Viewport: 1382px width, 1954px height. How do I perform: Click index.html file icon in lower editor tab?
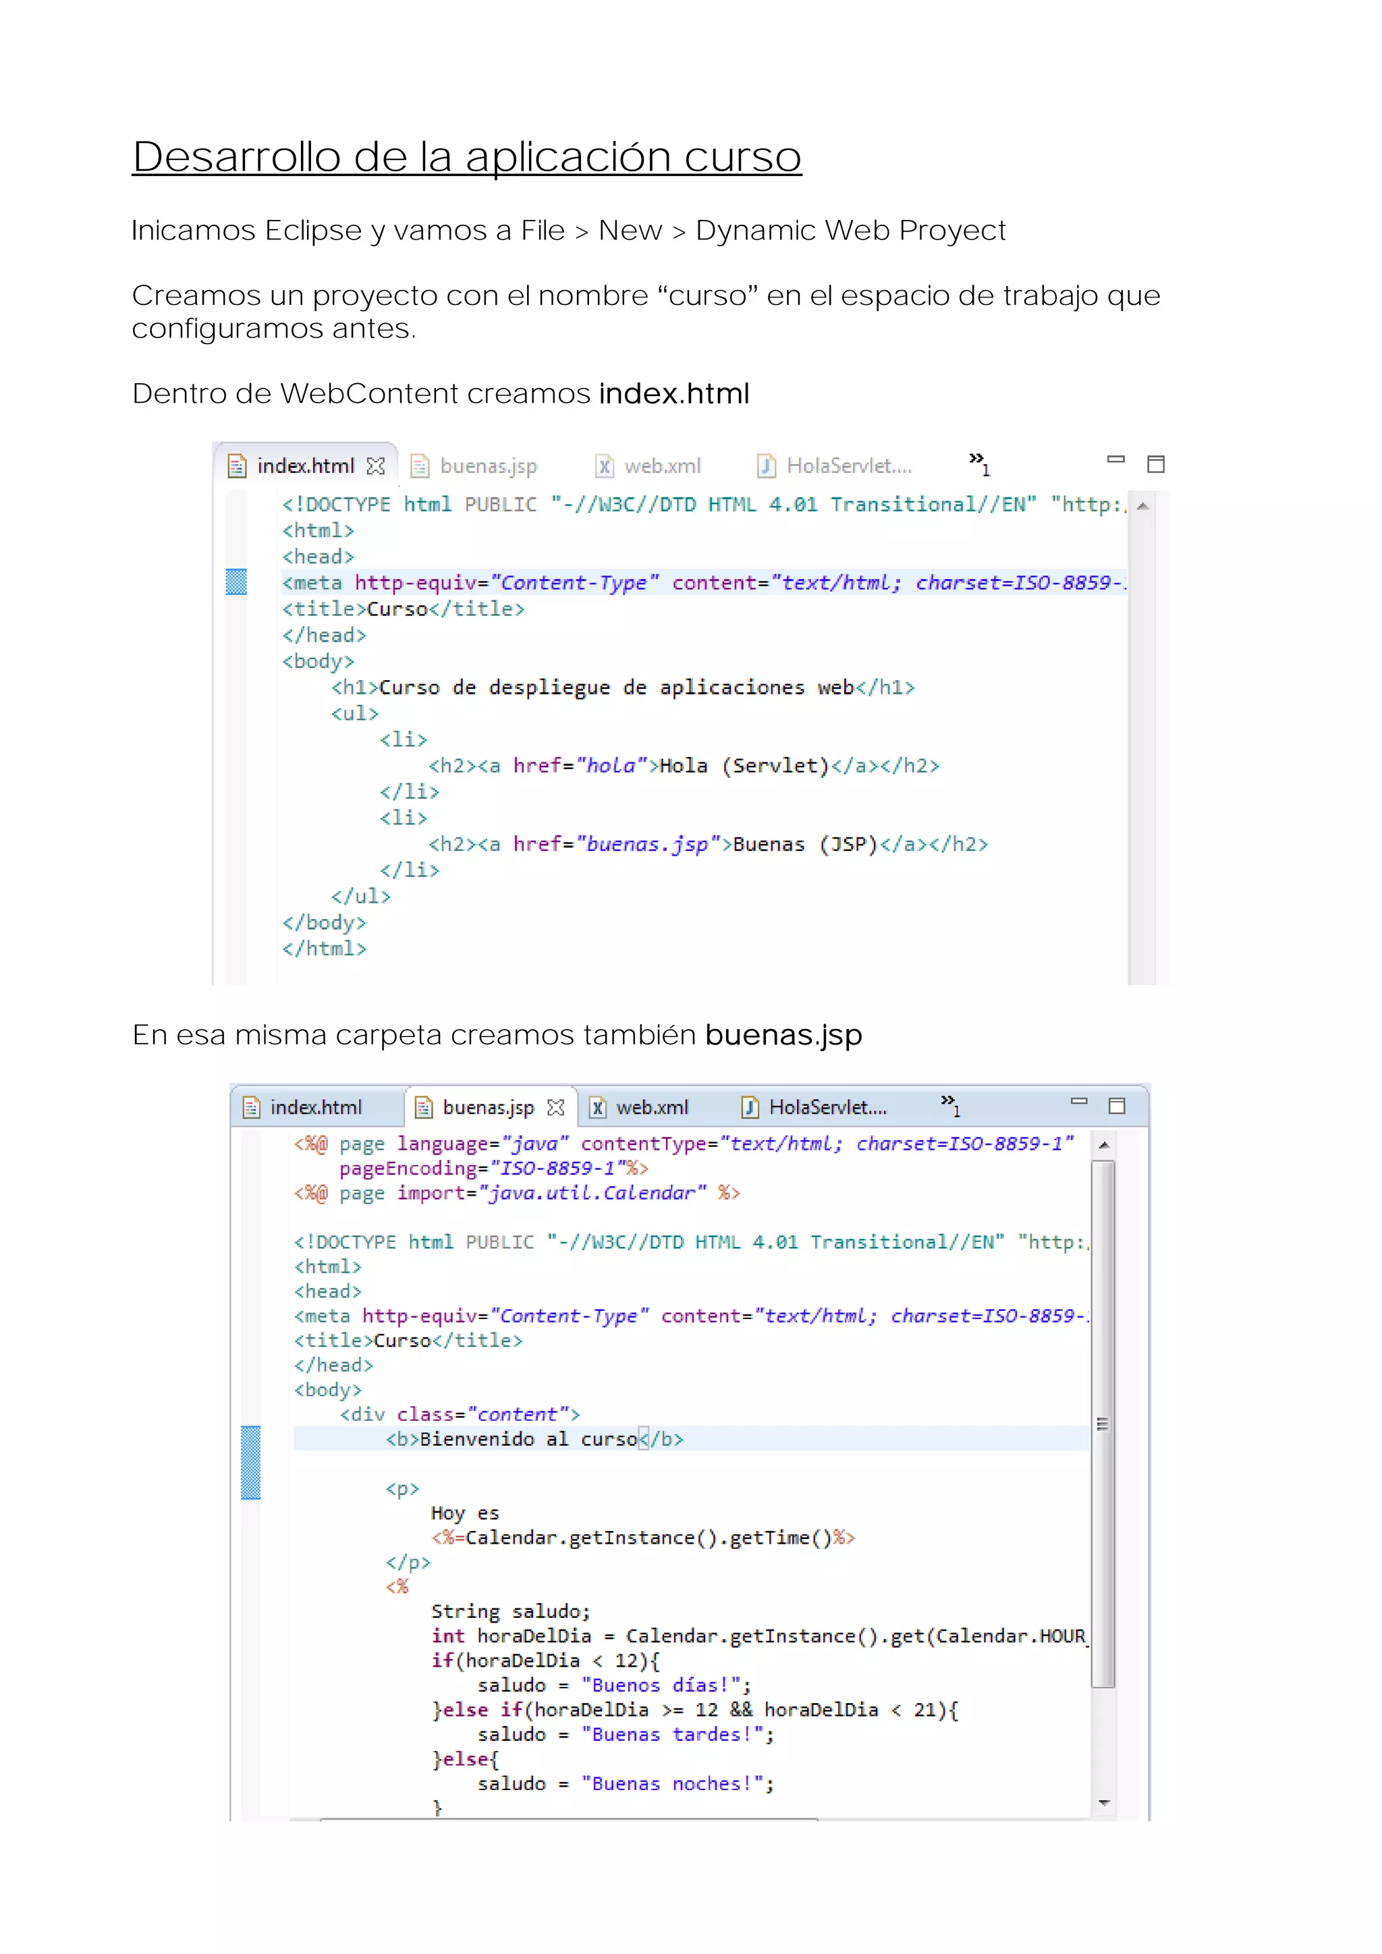tap(251, 1107)
